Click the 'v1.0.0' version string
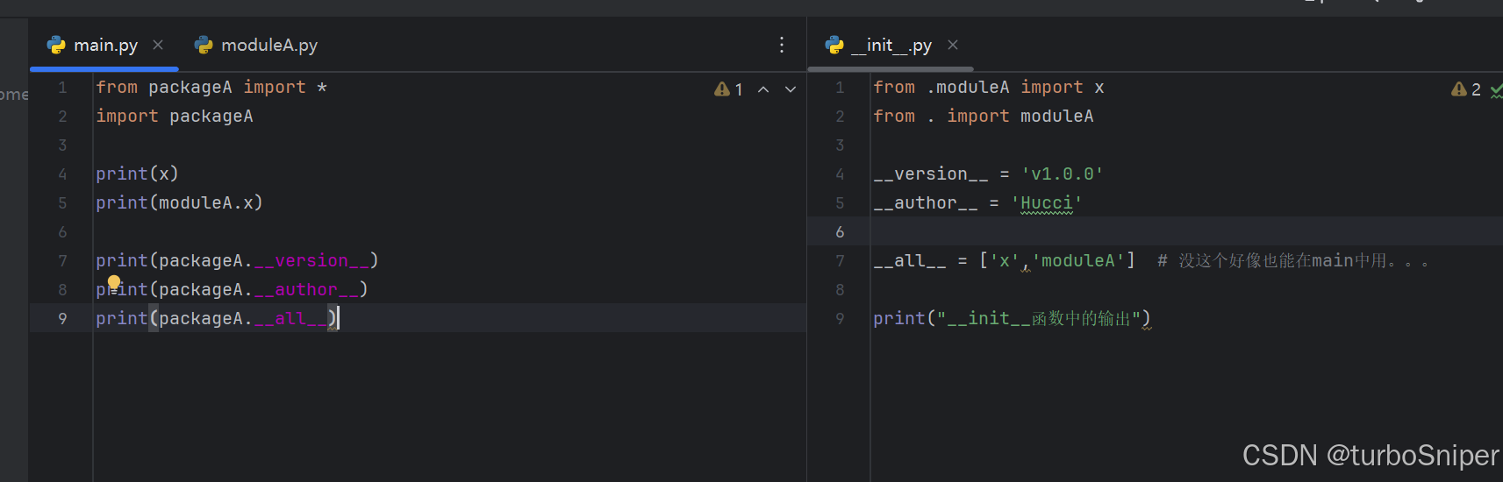1503x482 pixels. [x=1062, y=174]
